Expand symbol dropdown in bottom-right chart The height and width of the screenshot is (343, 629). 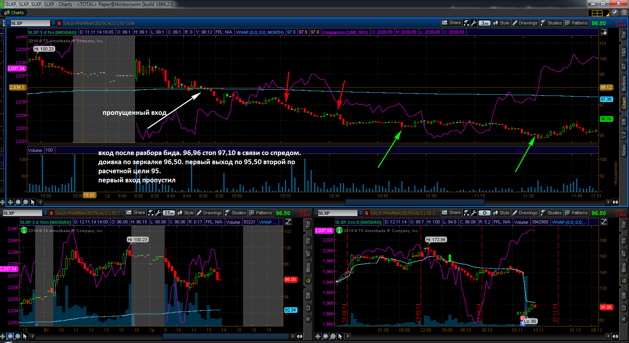[x=361, y=213]
